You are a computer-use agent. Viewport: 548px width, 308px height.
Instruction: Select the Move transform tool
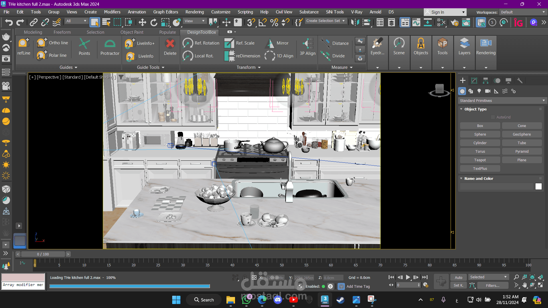coord(142,22)
